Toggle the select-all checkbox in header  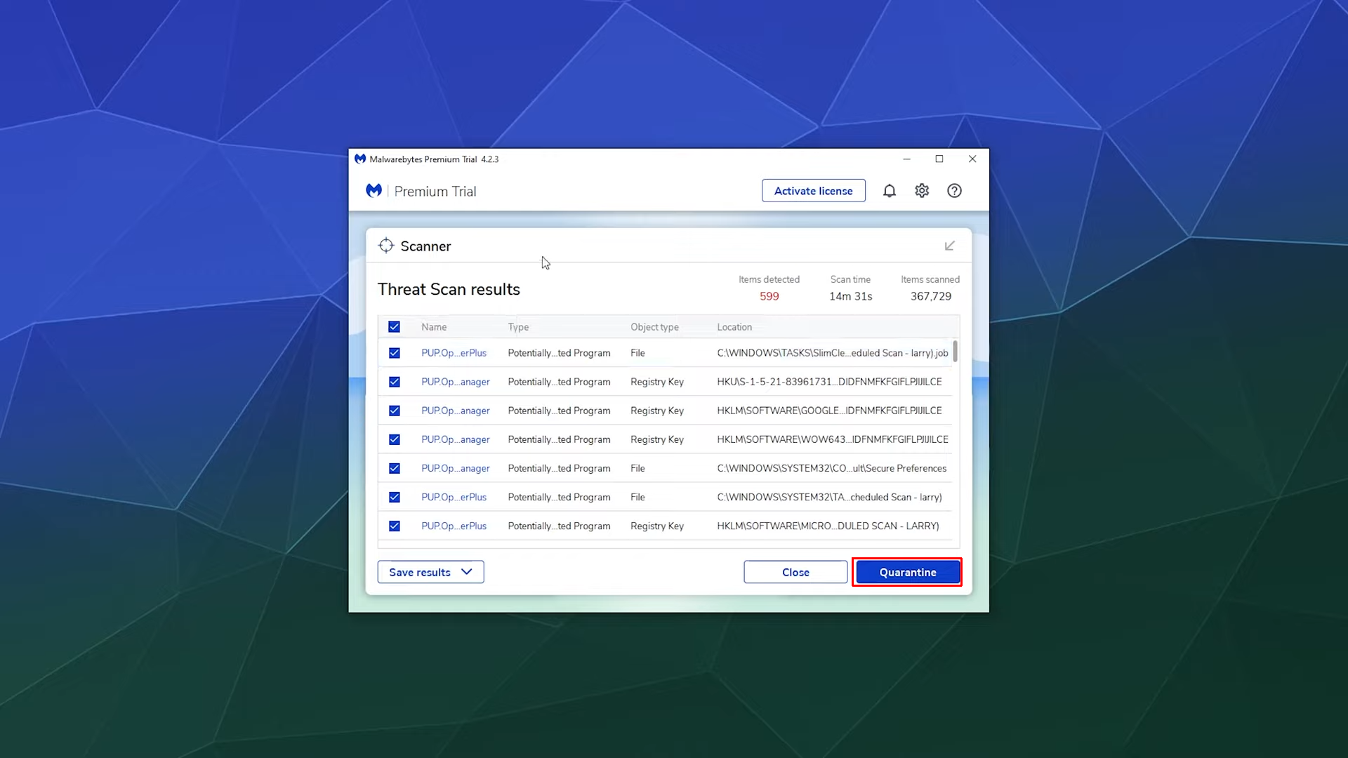pos(394,327)
